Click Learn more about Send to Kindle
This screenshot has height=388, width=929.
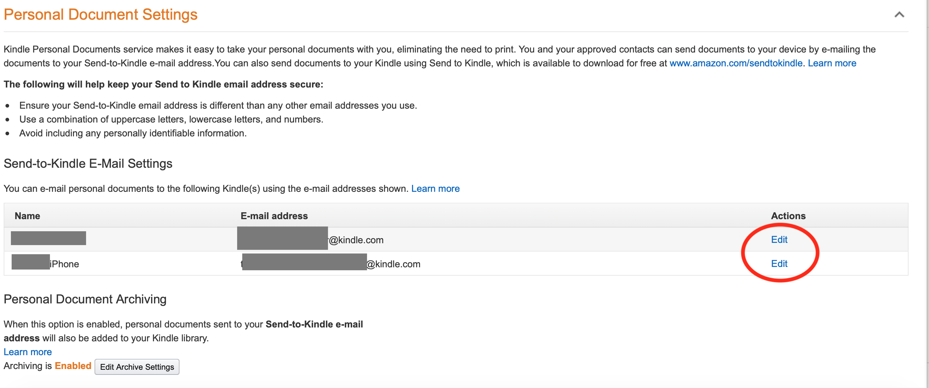[x=832, y=63]
